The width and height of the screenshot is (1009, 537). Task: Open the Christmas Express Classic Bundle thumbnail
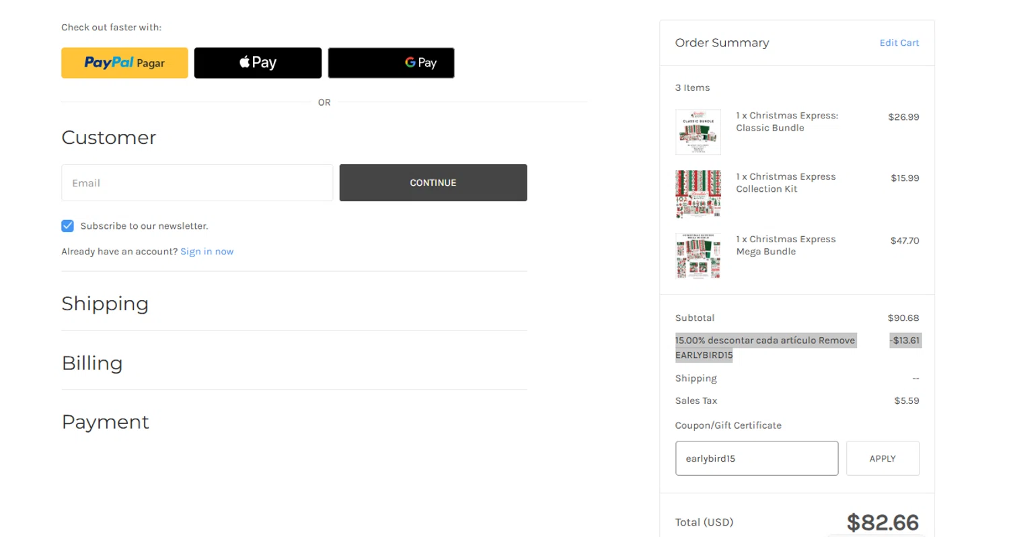click(x=698, y=132)
